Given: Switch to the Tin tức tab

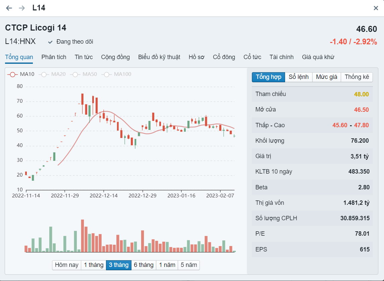Looking at the screenshot, I should pyautogui.click(x=84, y=57).
